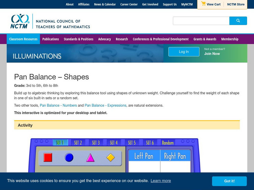Click Get Involved link
The image size is (254, 190).
click(150, 4)
